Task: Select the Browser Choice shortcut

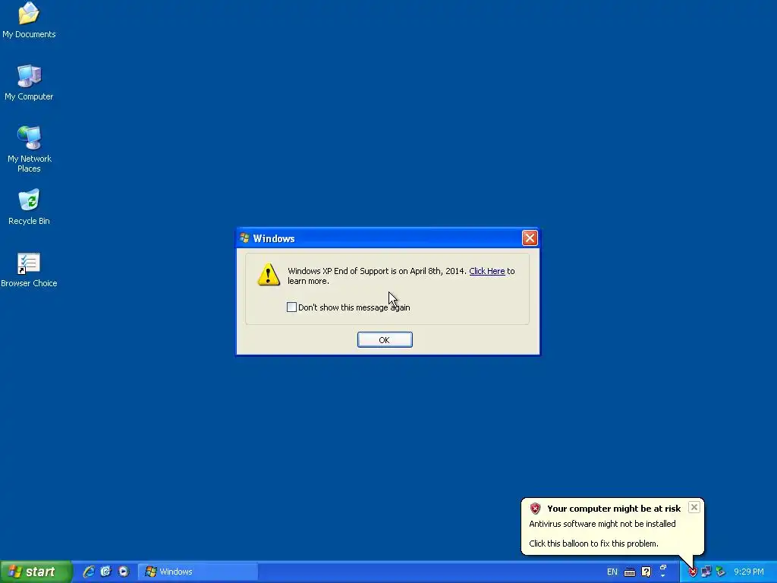Action: coord(29,269)
